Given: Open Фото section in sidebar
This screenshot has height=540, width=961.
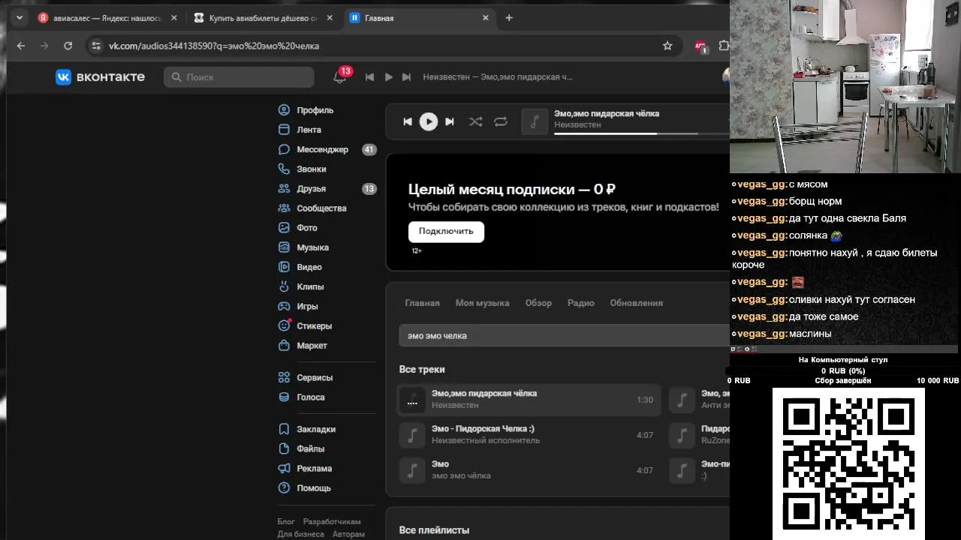Looking at the screenshot, I should point(306,228).
